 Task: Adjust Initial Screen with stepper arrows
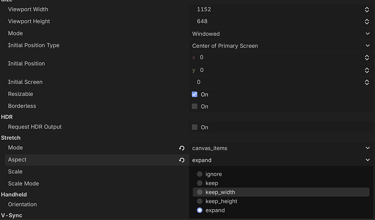point(367,82)
